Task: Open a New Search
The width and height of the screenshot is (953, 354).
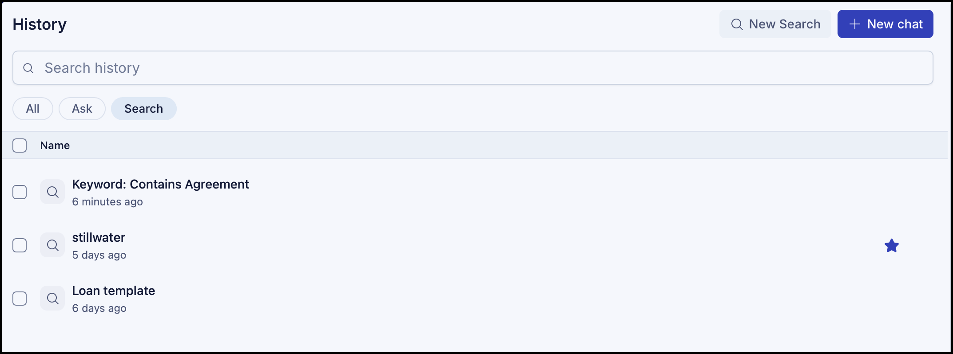Action: tap(775, 24)
